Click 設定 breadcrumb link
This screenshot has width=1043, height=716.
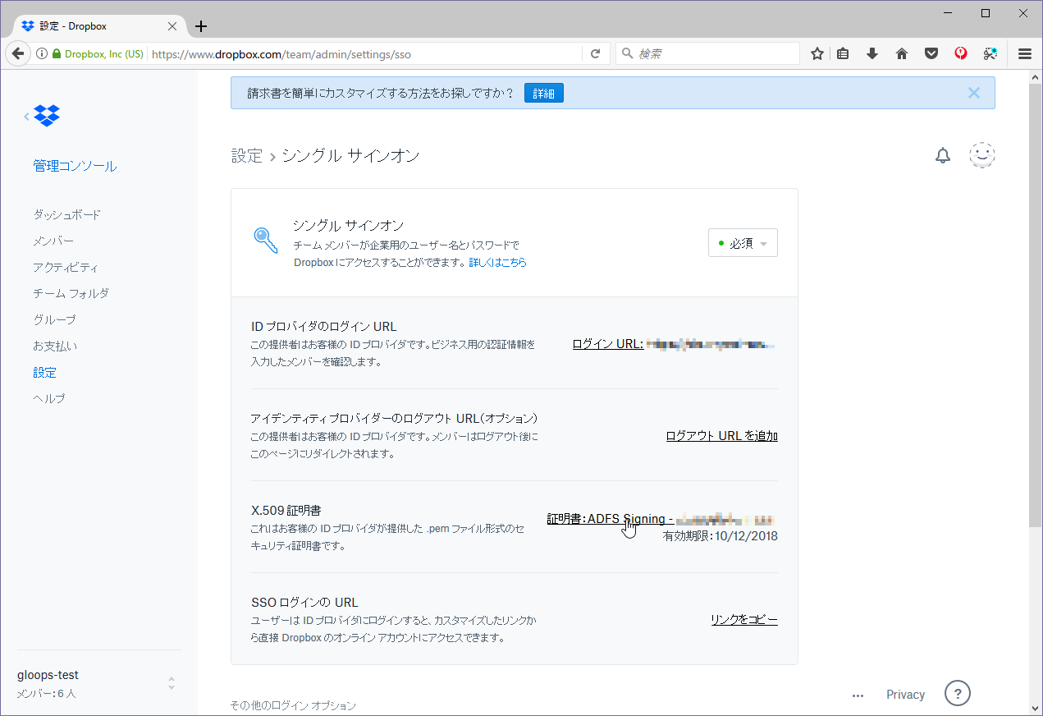click(x=247, y=156)
